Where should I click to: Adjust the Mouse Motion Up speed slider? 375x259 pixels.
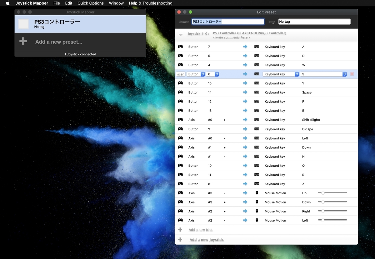[332, 193]
